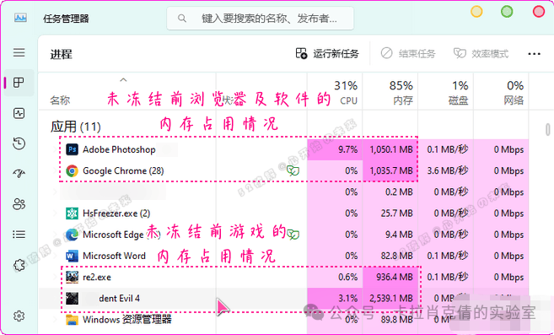Click Edge's efficiency mode leaf icon

pos(293,235)
